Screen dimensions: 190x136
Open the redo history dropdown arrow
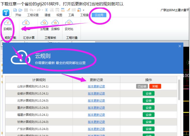(x=42, y=10)
